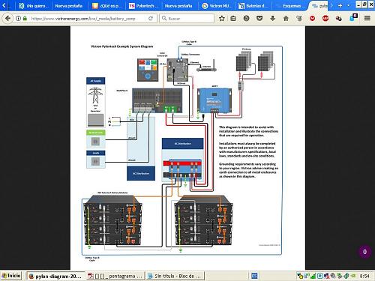View site information via the info icon

click(18, 18)
